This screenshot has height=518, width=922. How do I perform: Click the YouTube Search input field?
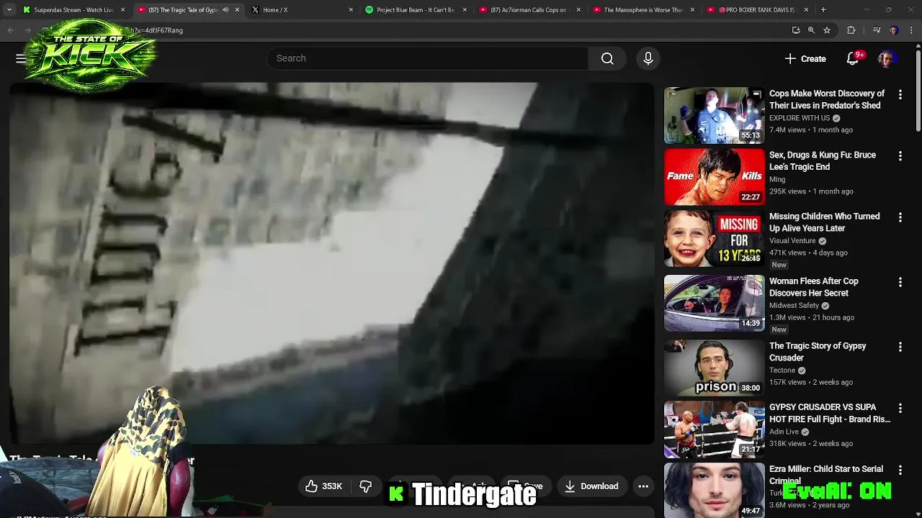428,58
